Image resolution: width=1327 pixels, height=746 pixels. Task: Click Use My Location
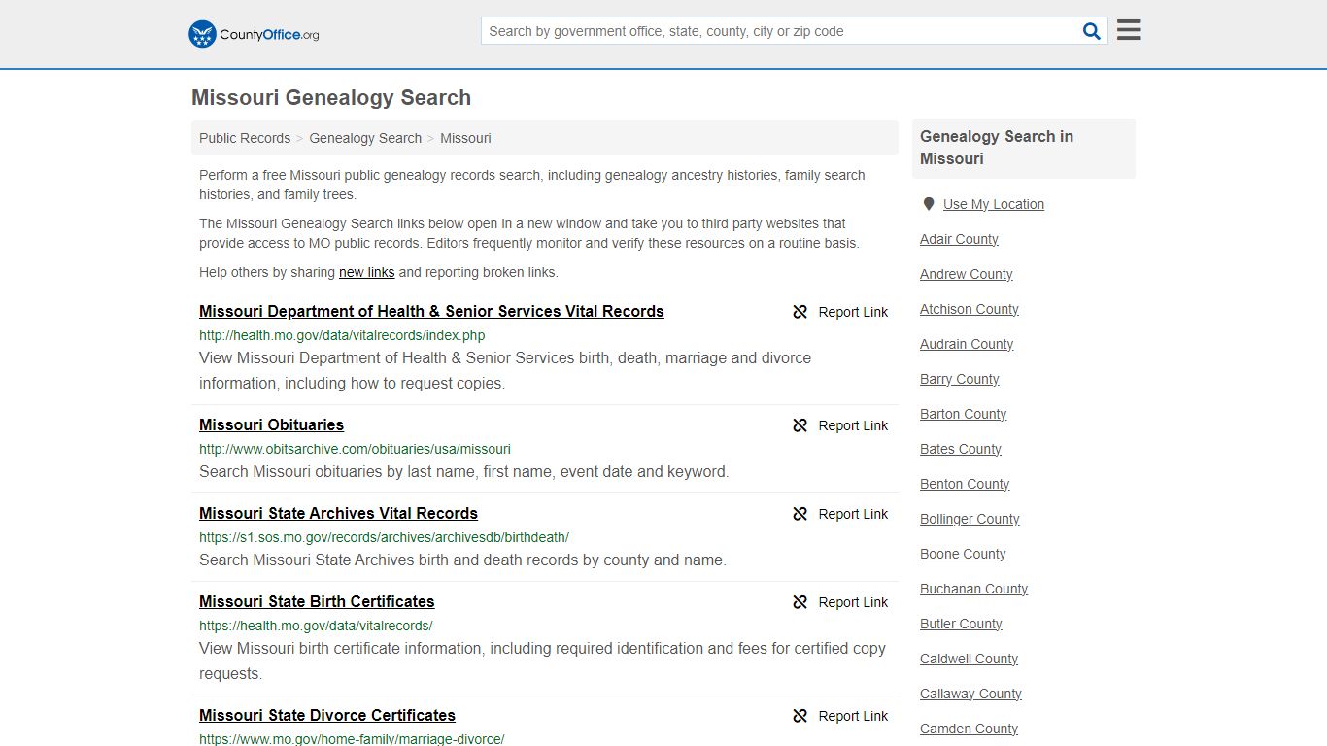coord(993,204)
